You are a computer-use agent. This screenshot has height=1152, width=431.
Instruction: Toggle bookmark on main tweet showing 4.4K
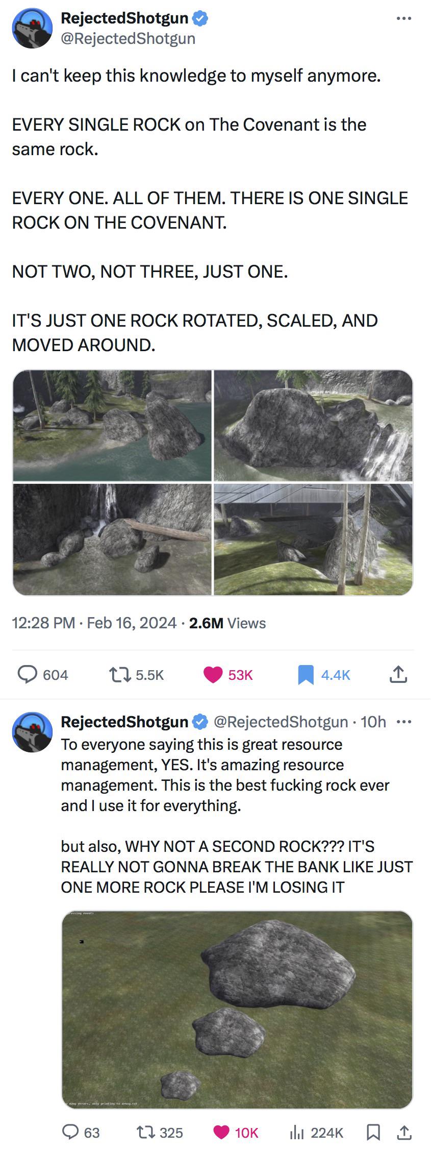[x=306, y=675]
